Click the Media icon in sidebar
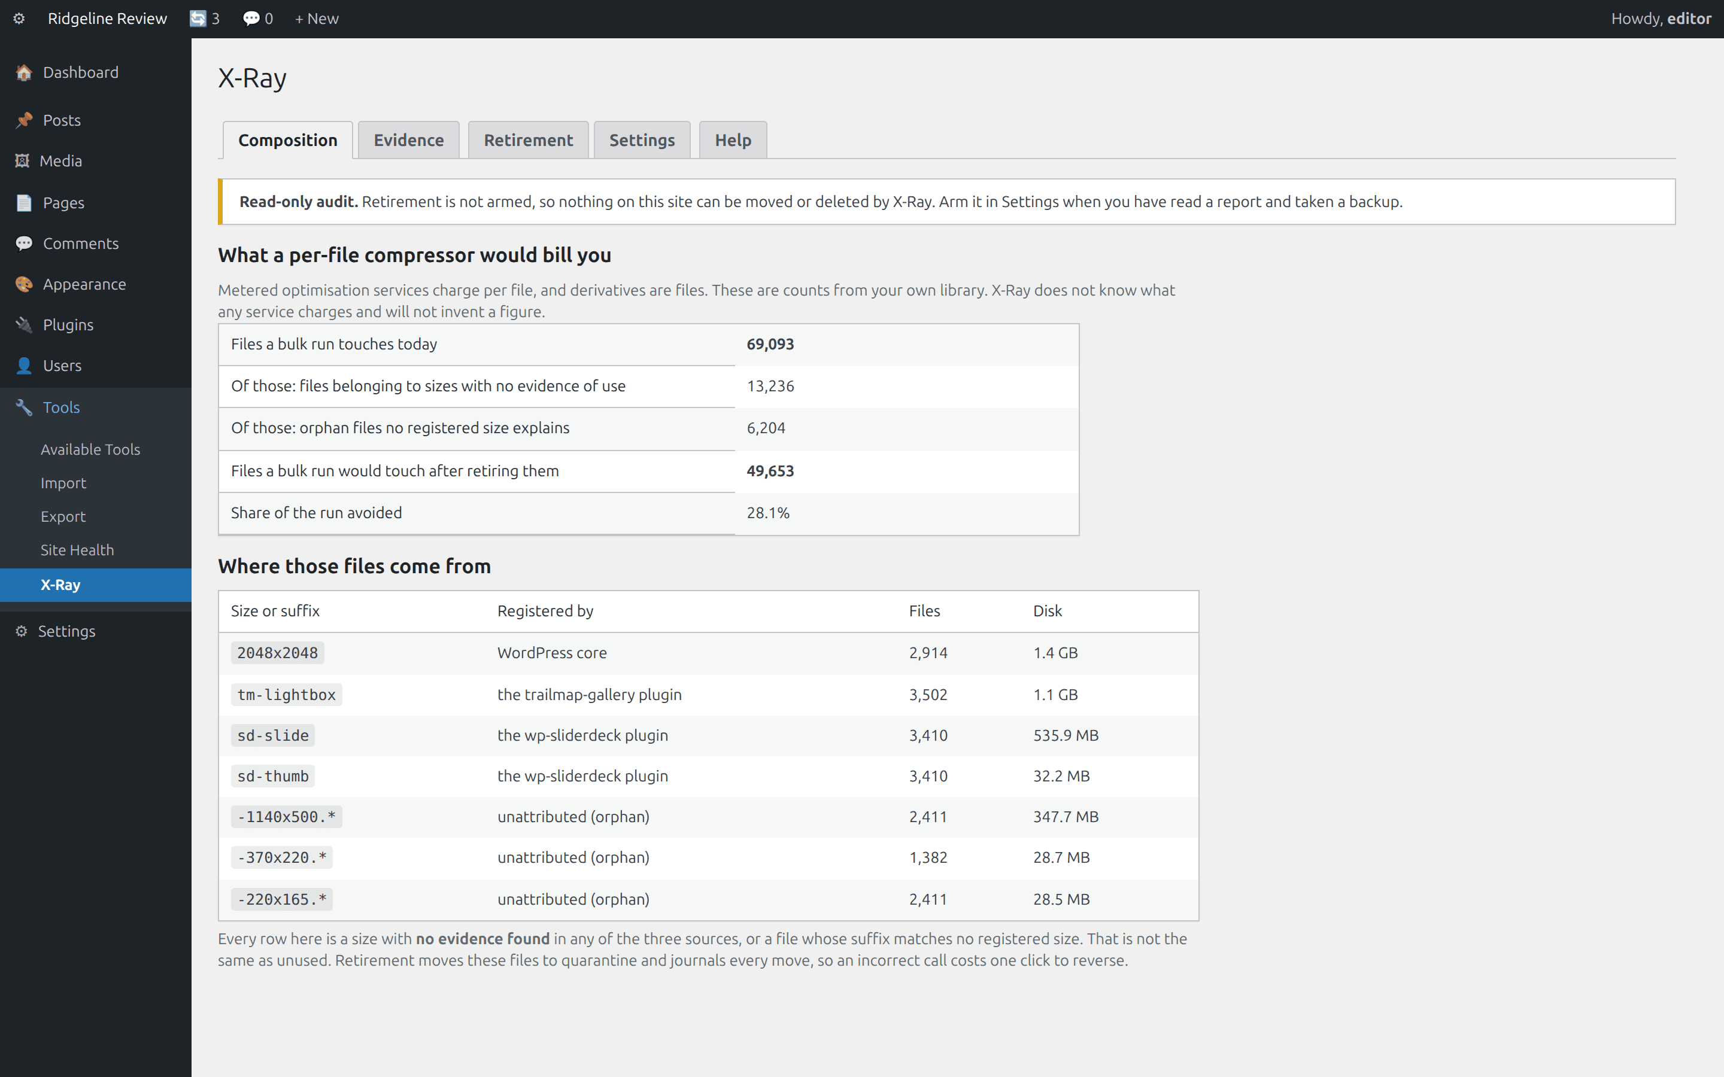 (x=22, y=161)
